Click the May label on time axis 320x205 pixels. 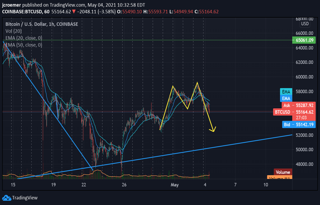point(174,185)
